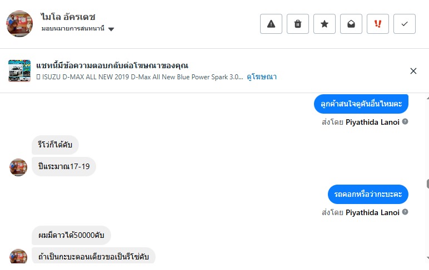Viewport: 429px width, 270px height.
Task: Click the chat vertical scrollbar thumb
Action: 427,184
